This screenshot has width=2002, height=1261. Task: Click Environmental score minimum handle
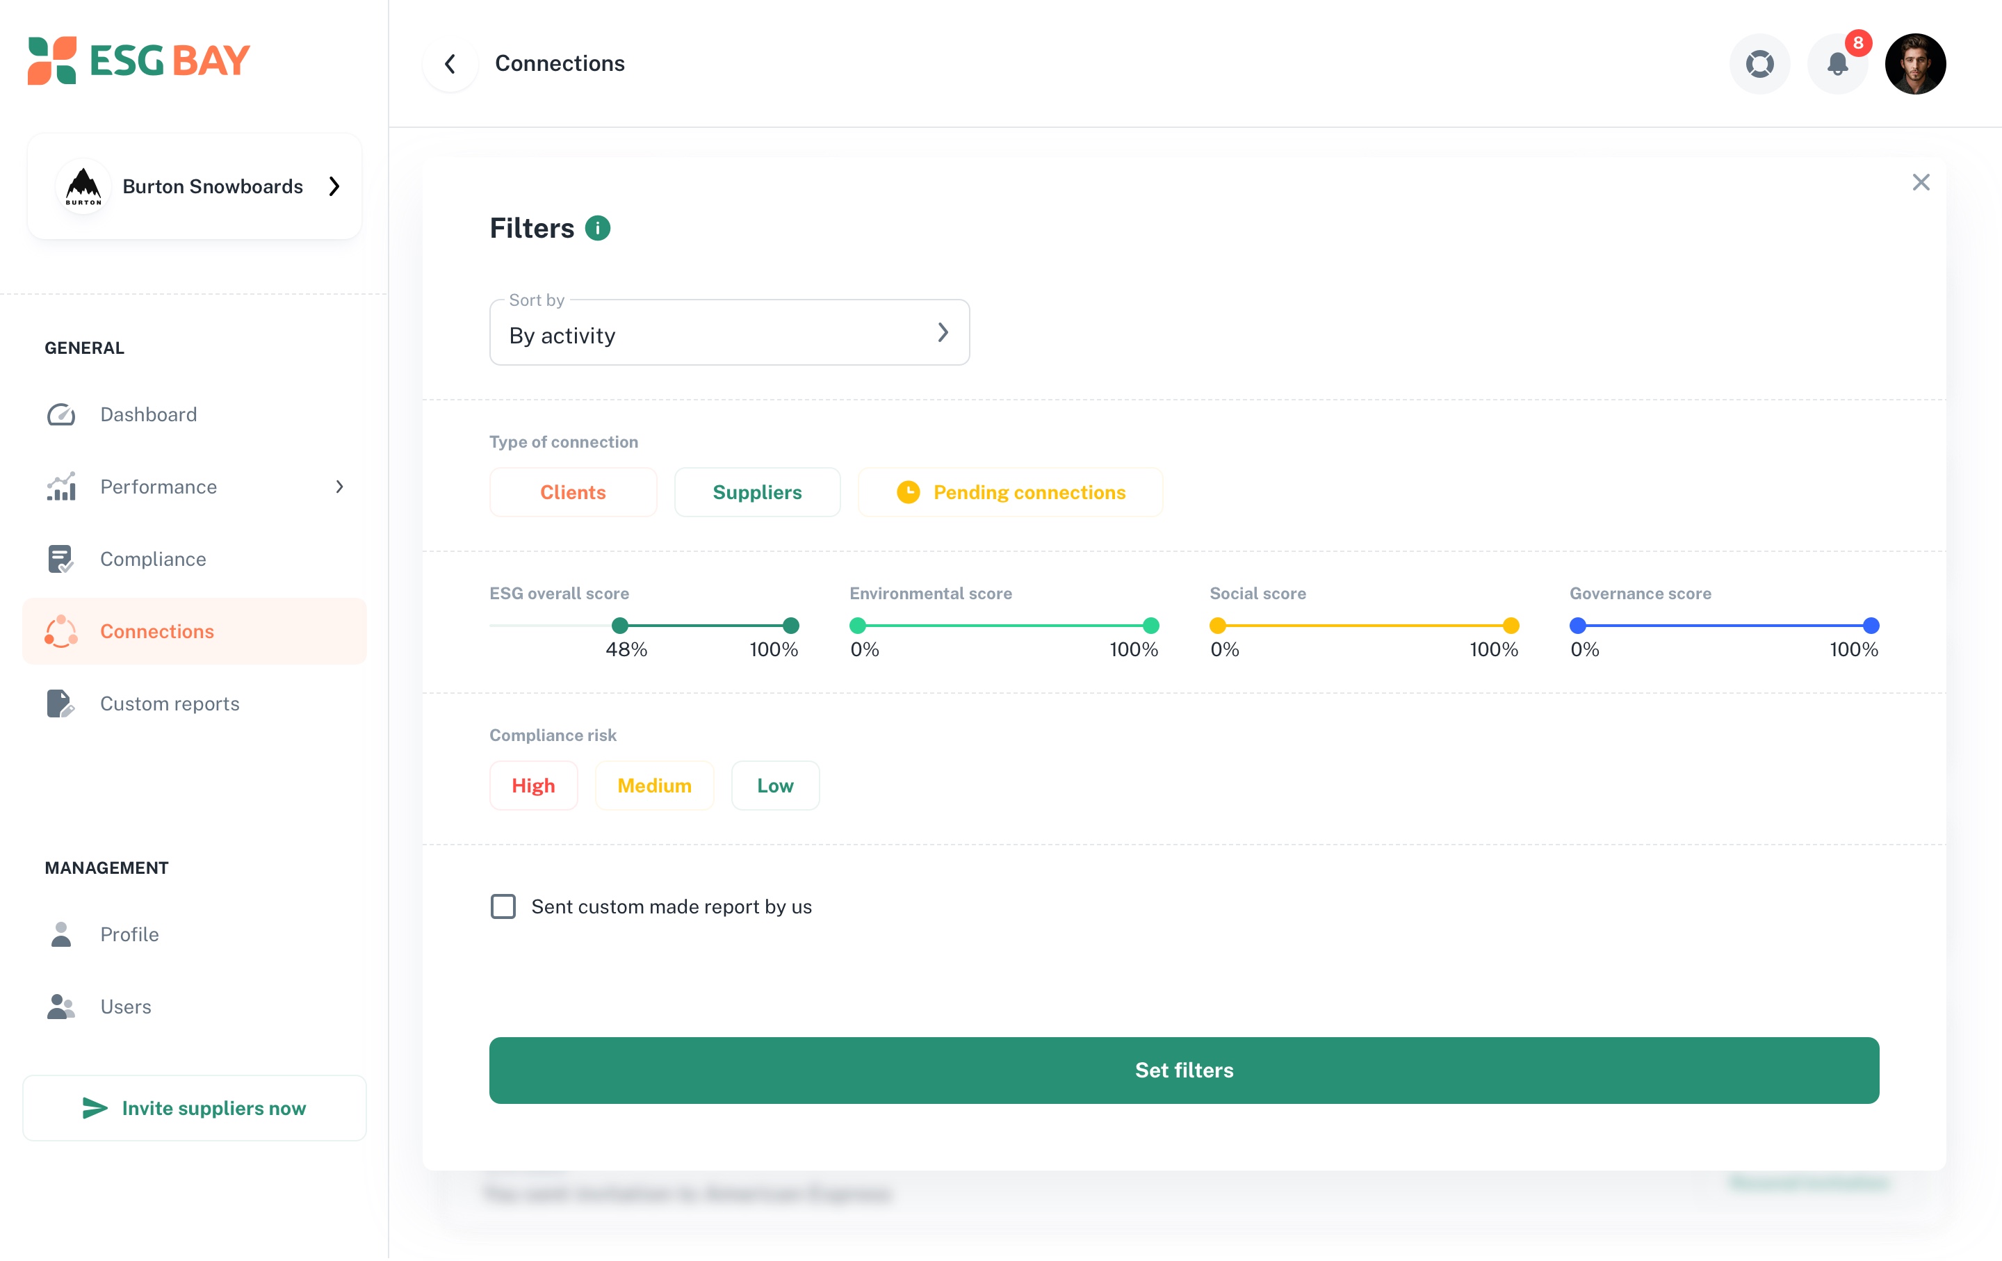[858, 626]
